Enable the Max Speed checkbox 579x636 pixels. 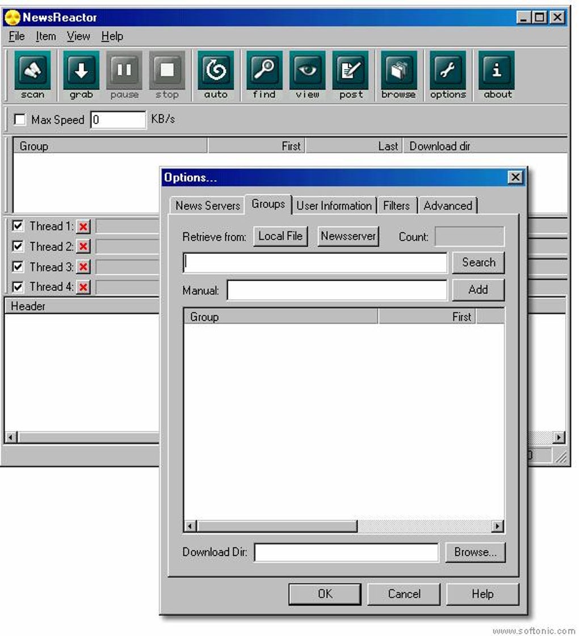pos(19,120)
